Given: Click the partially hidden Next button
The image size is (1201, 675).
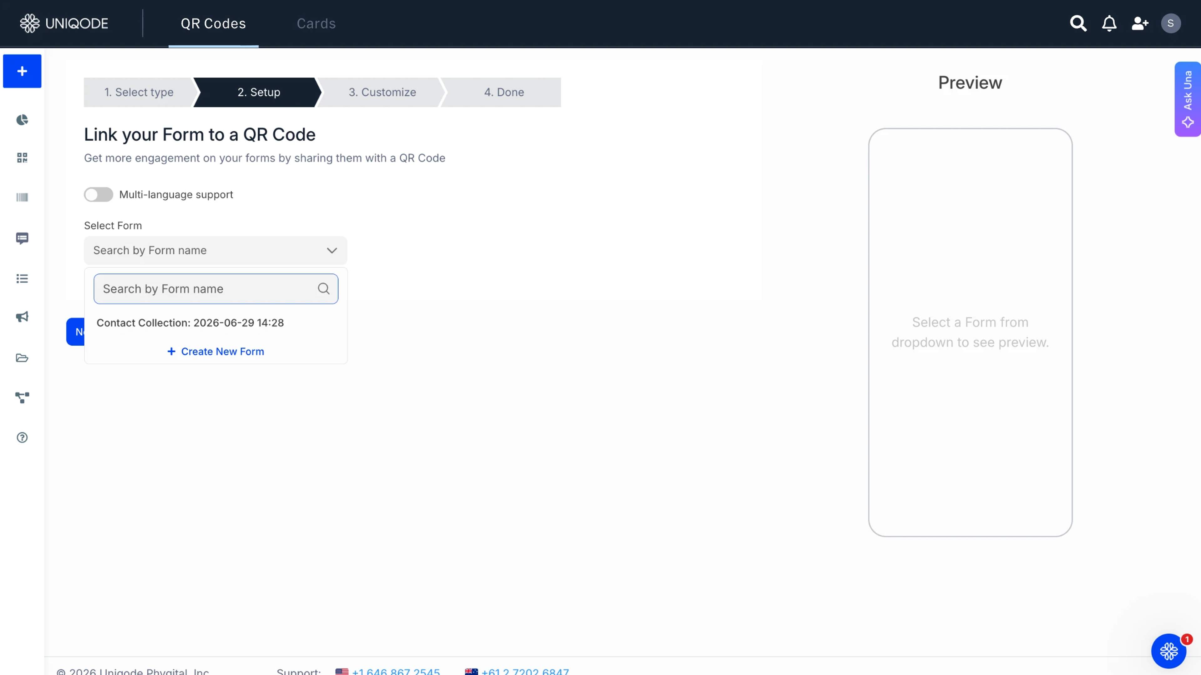Looking at the screenshot, I should (75, 332).
